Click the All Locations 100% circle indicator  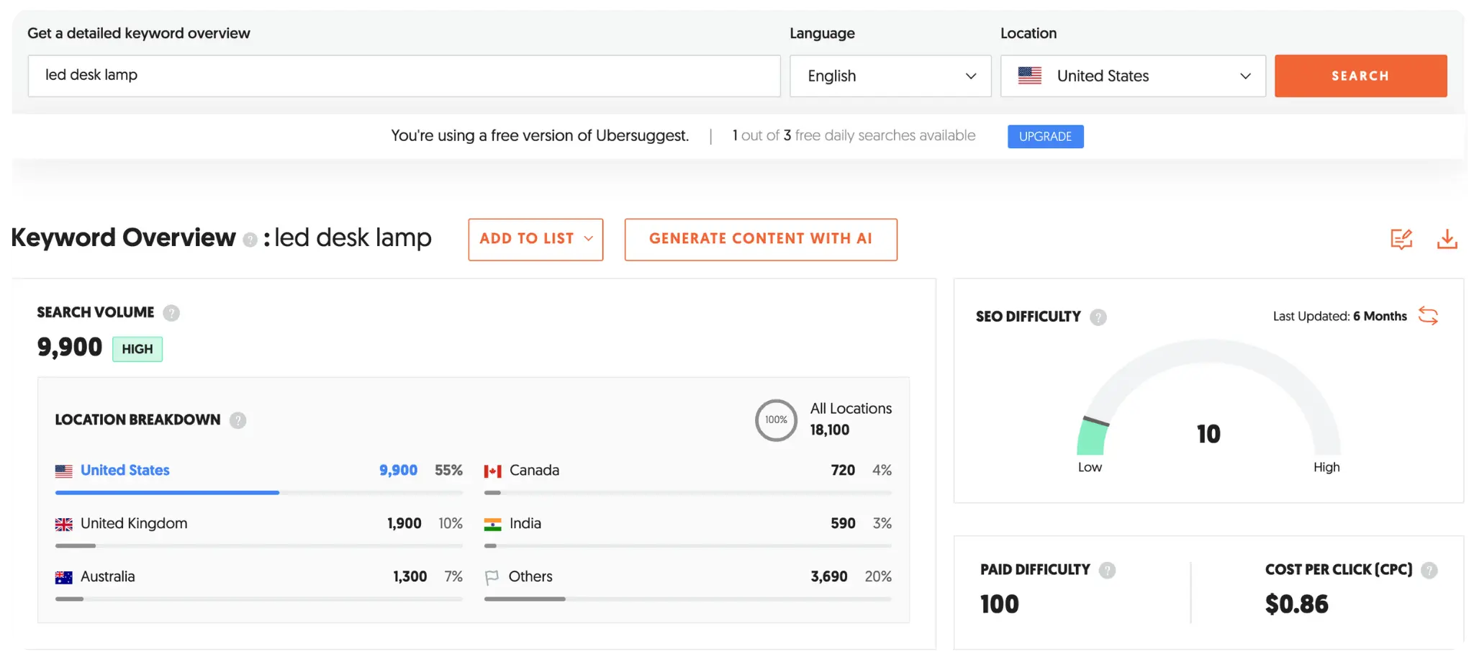point(776,420)
